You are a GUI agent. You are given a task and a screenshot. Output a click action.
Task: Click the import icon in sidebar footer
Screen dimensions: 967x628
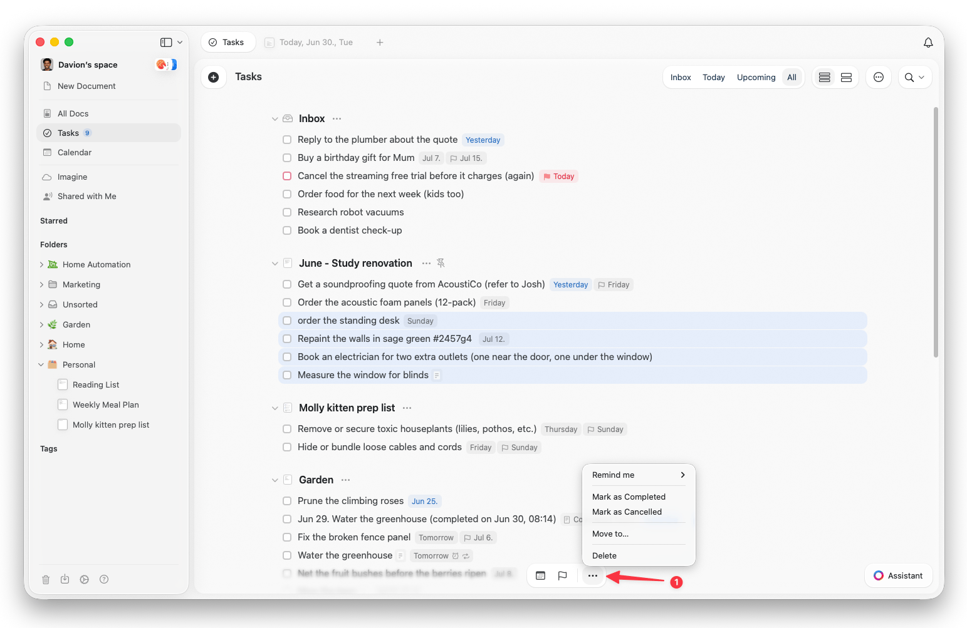tap(65, 579)
